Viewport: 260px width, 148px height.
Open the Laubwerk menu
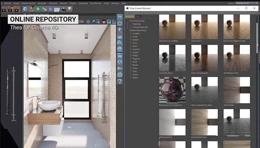pyautogui.click(x=83, y=3)
